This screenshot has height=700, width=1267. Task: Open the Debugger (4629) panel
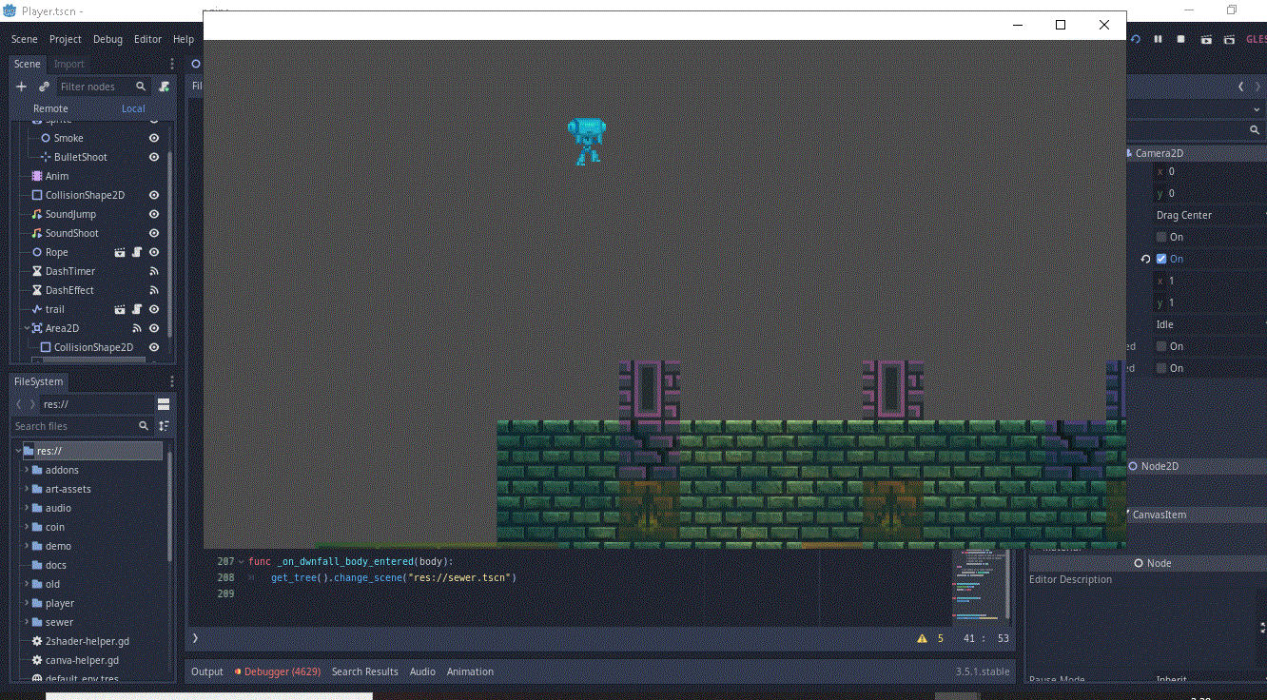click(278, 671)
